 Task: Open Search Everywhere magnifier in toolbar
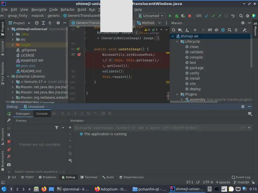241,16
